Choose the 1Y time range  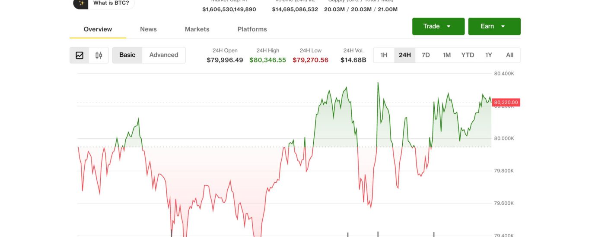click(489, 55)
